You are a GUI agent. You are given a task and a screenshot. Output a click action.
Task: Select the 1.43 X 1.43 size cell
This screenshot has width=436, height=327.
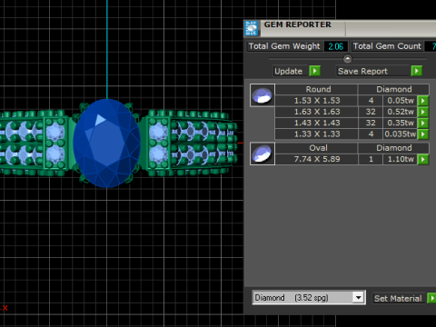click(317, 123)
